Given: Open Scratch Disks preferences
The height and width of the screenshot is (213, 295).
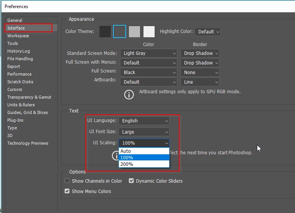Looking at the screenshot, I should pyautogui.click(x=20, y=82).
